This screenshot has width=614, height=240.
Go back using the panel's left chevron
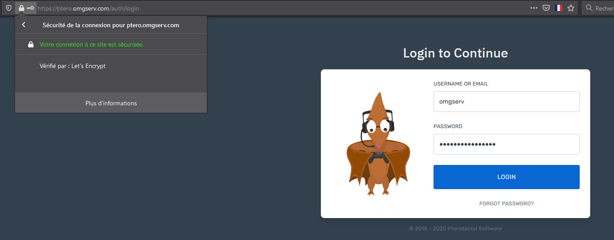pyautogui.click(x=24, y=25)
